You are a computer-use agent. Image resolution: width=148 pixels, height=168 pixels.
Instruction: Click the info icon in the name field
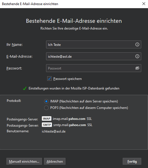137,44
